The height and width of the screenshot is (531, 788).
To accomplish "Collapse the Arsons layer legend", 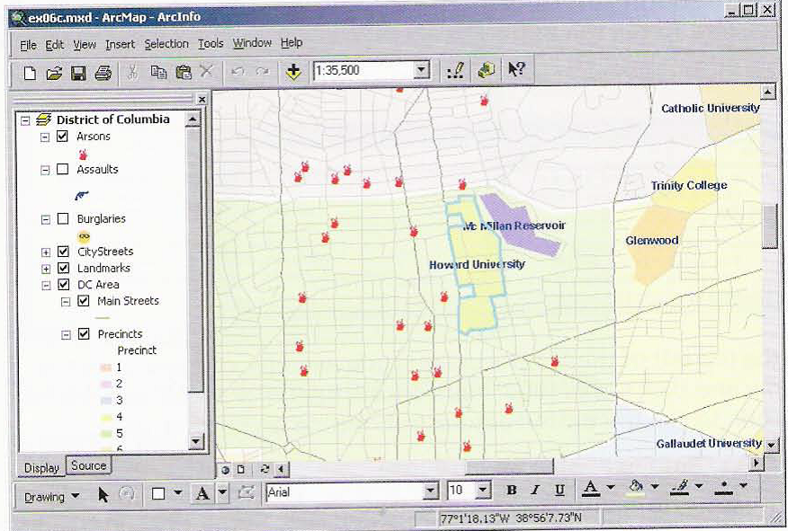I will click(45, 137).
